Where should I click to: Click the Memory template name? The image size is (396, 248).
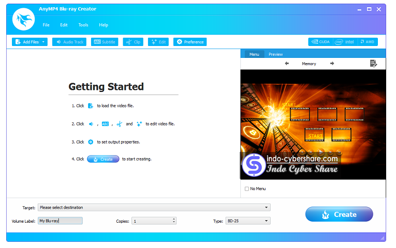309,64
